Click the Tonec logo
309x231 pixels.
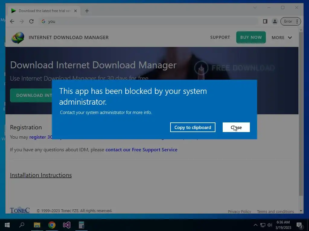(20, 210)
